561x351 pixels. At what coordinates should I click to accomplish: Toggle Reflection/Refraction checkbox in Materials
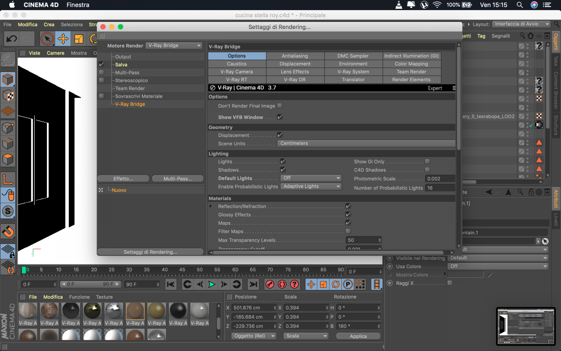click(348, 206)
